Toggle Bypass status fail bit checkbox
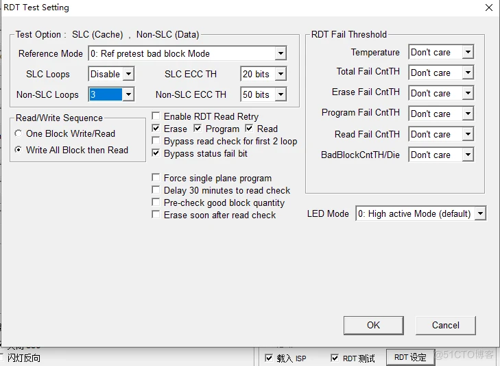The image size is (500, 366). coord(156,153)
